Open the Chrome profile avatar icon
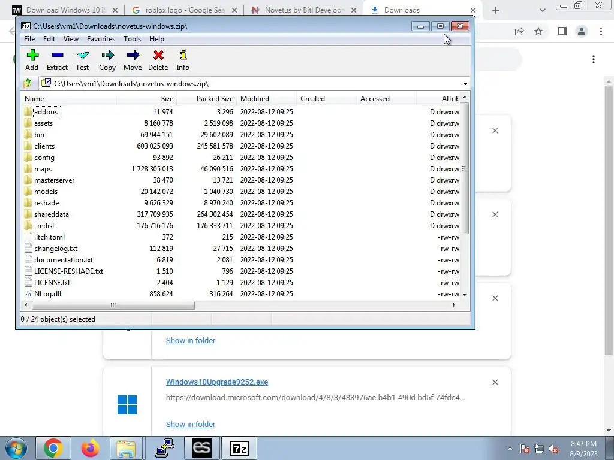Viewport: 614px width, 460px height. point(582,31)
